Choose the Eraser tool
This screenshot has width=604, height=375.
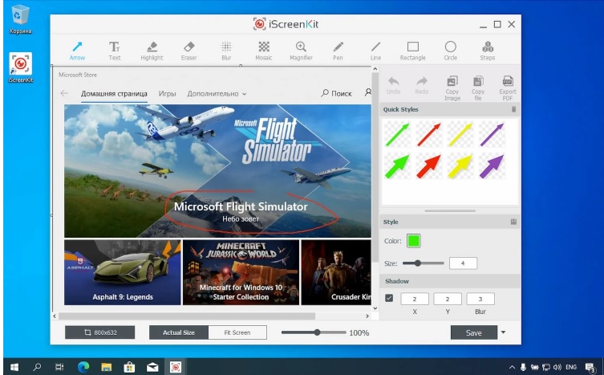[x=189, y=50]
